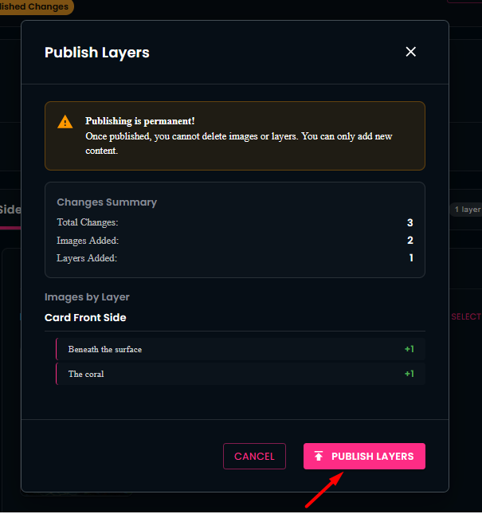Click the Changes Summary heading

point(107,202)
